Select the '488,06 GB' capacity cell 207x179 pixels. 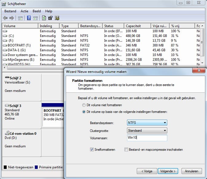point(133,36)
